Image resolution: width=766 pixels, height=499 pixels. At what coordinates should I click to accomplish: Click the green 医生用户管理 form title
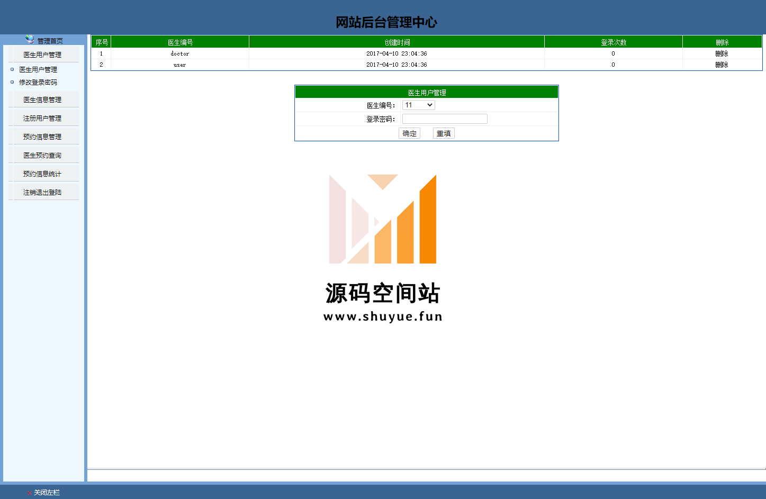pyautogui.click(x=427, y=92)
